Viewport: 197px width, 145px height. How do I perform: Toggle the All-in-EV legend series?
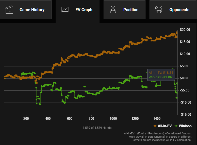(162, 126)
